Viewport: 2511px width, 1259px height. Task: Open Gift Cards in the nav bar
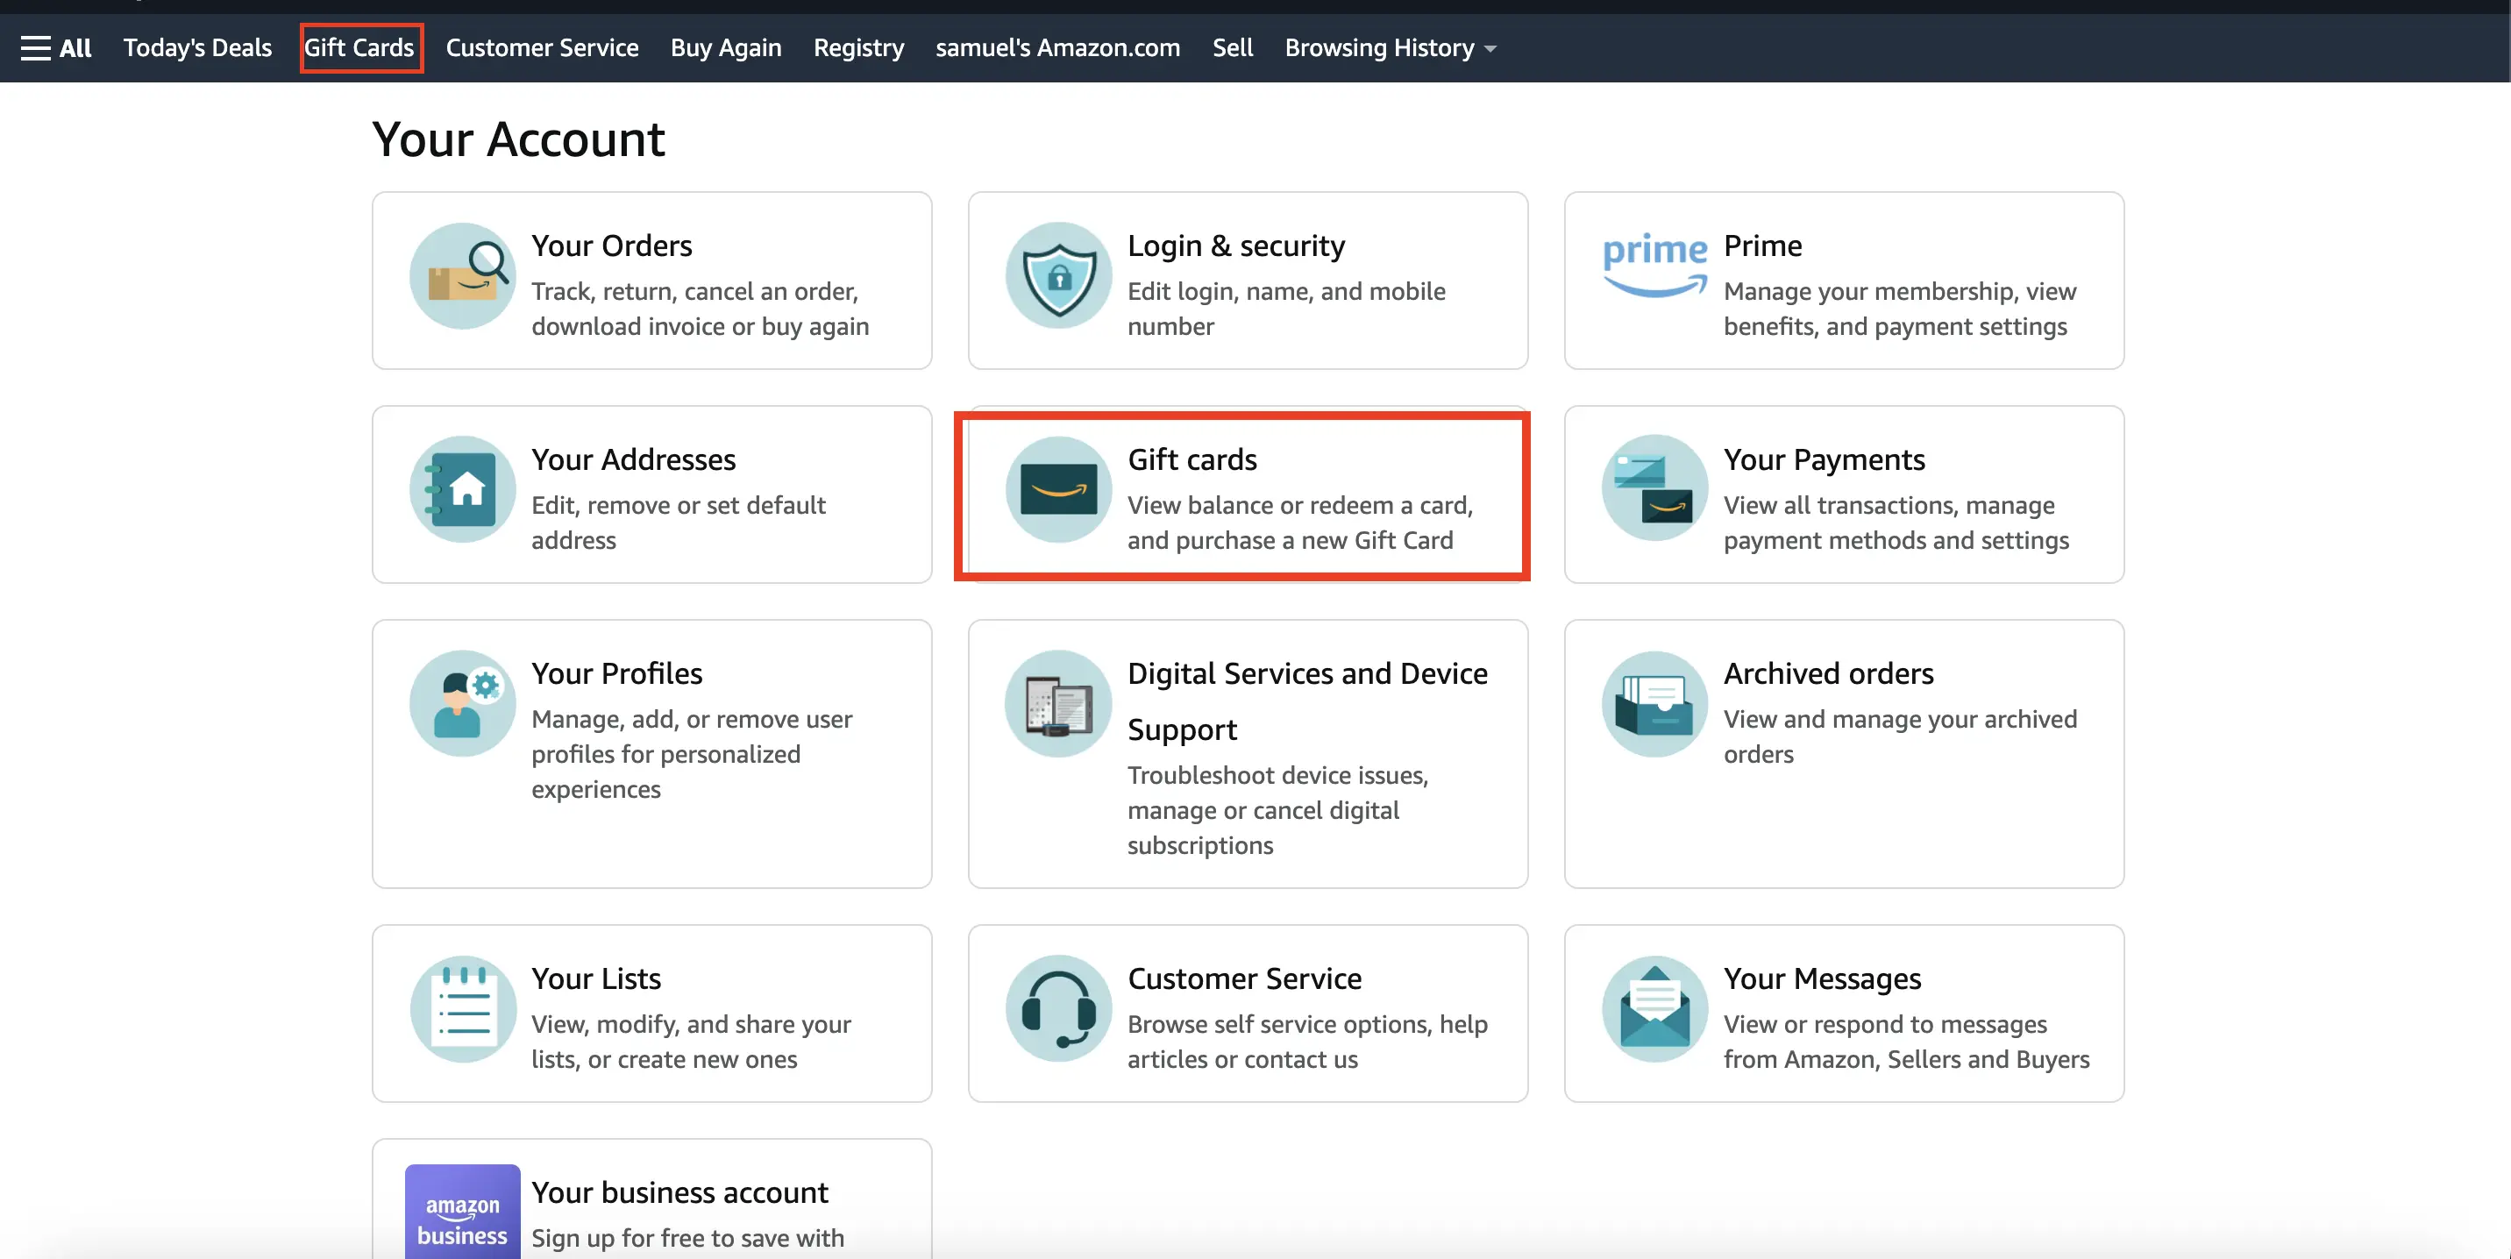(359, 47)
